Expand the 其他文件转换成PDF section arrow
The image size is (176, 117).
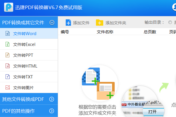(52, 99)
